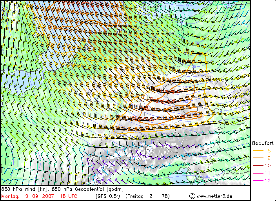Click the dark red Beaufort 10 legend line
Screen dimensions: 276x201
point(258,165)
